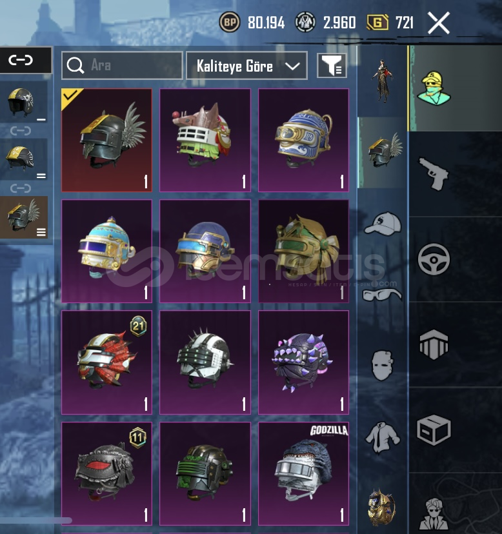The image size is (502, 534).
Task: Select the baseball cap headwear category
Action: [x=383, y=224]
